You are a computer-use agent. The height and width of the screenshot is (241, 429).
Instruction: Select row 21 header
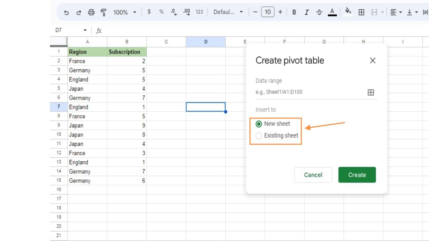click(59, 235)
